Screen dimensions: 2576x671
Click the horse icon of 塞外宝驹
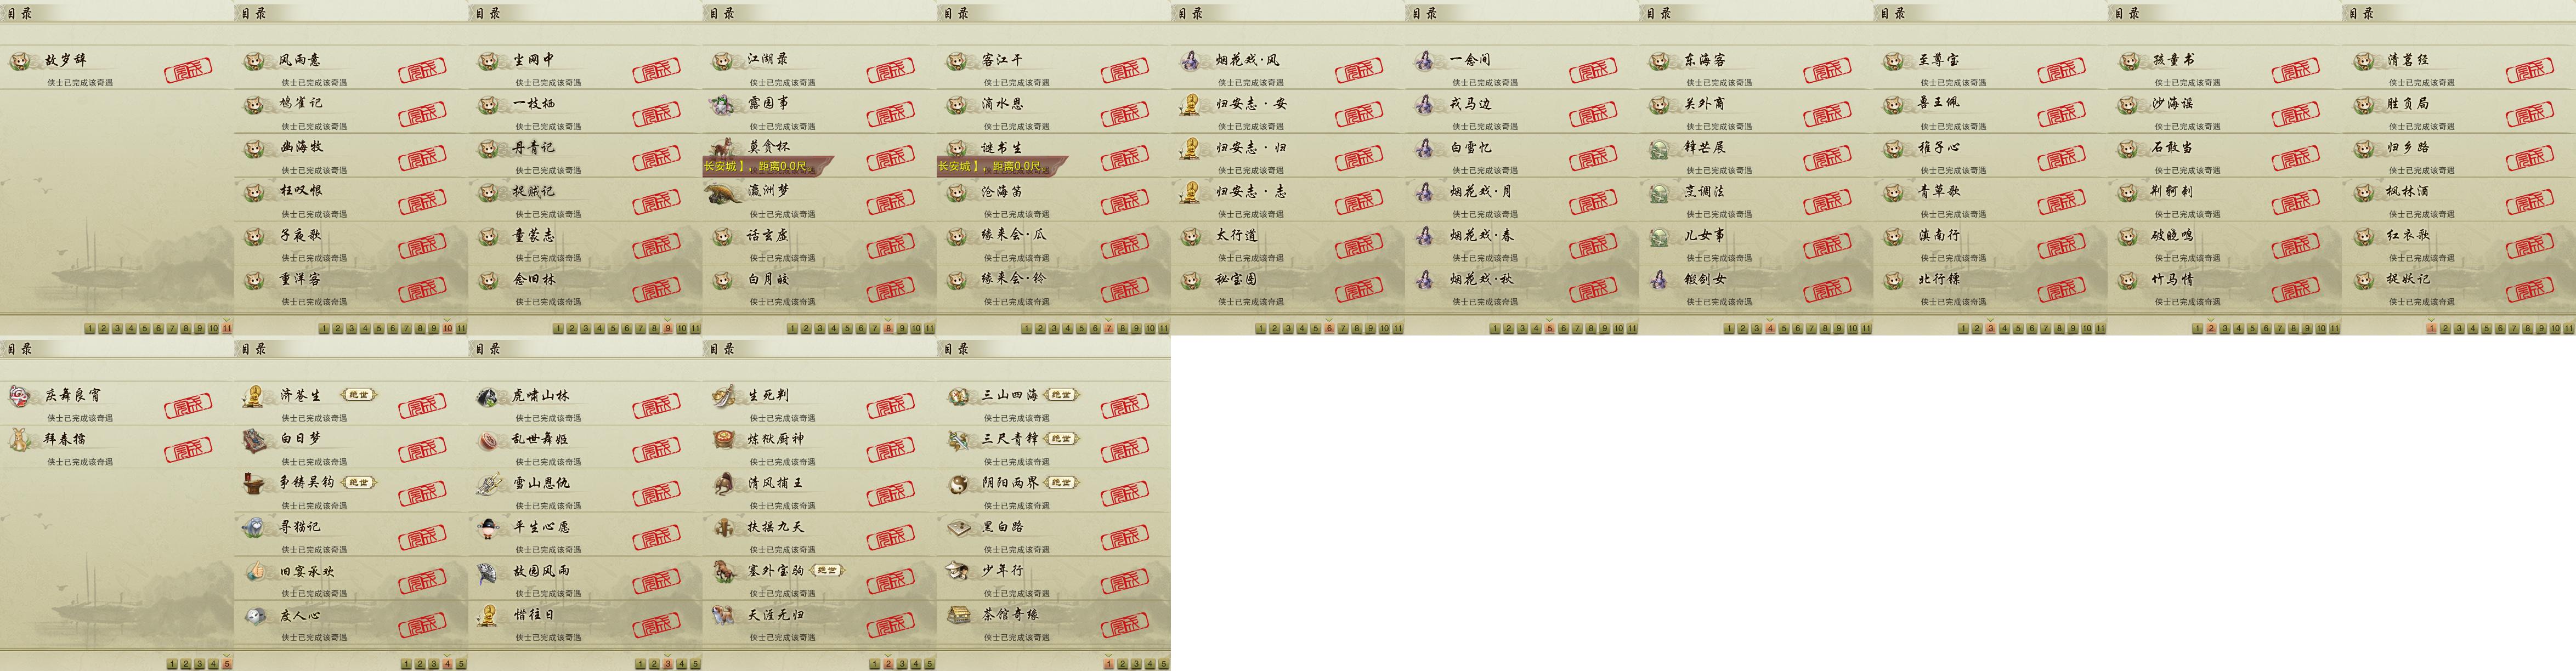click(x=724, y=571)
